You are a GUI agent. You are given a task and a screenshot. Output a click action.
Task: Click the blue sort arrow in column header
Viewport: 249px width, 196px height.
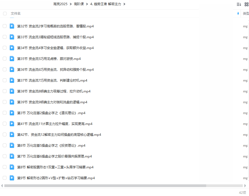(x=238, y=14)
